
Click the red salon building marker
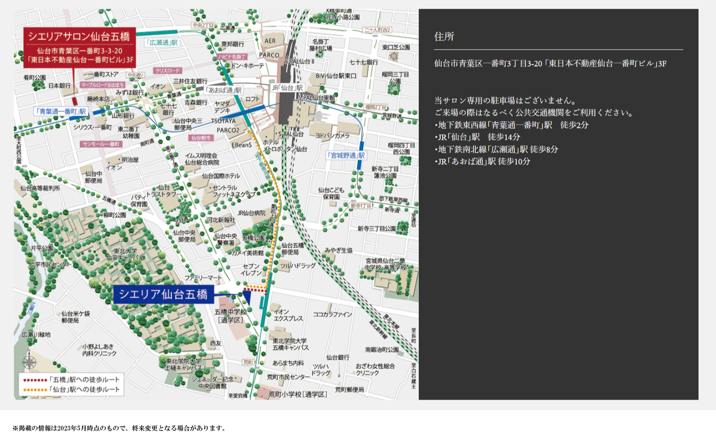point(75,101)
